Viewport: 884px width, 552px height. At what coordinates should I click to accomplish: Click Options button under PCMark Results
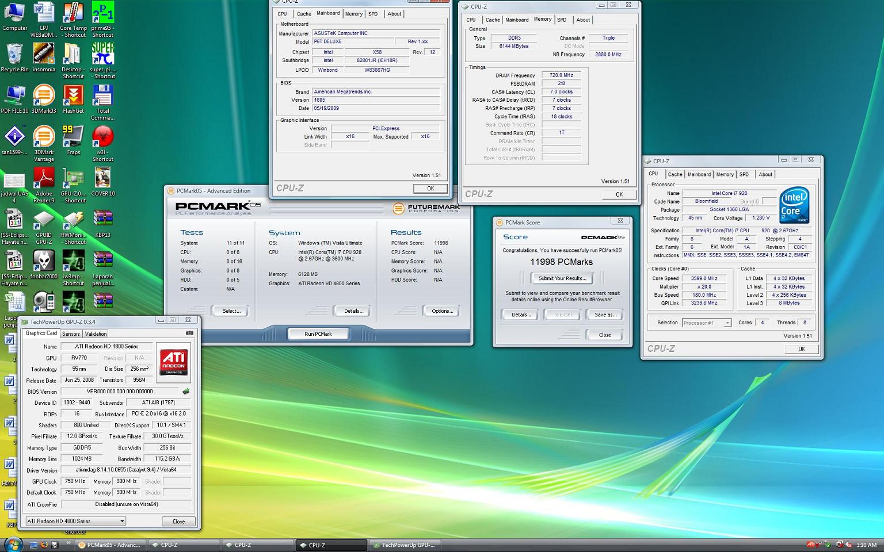point(442,310)
